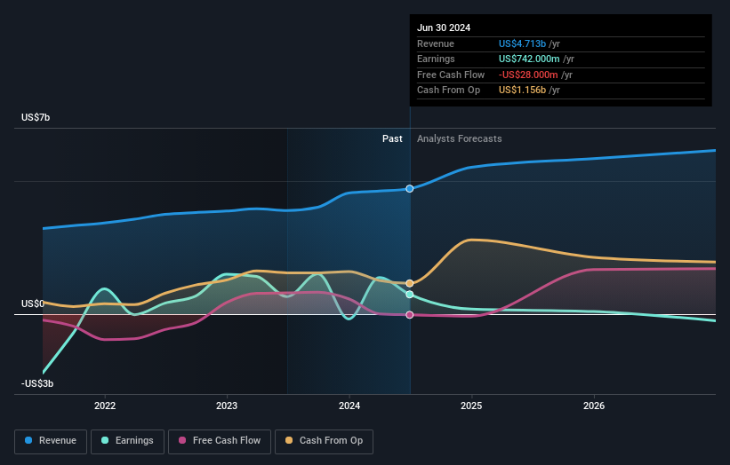Click the Earnings row label in tooltip
The width and height of the screenshot is (730, 465).
click(x=436, y=59)
